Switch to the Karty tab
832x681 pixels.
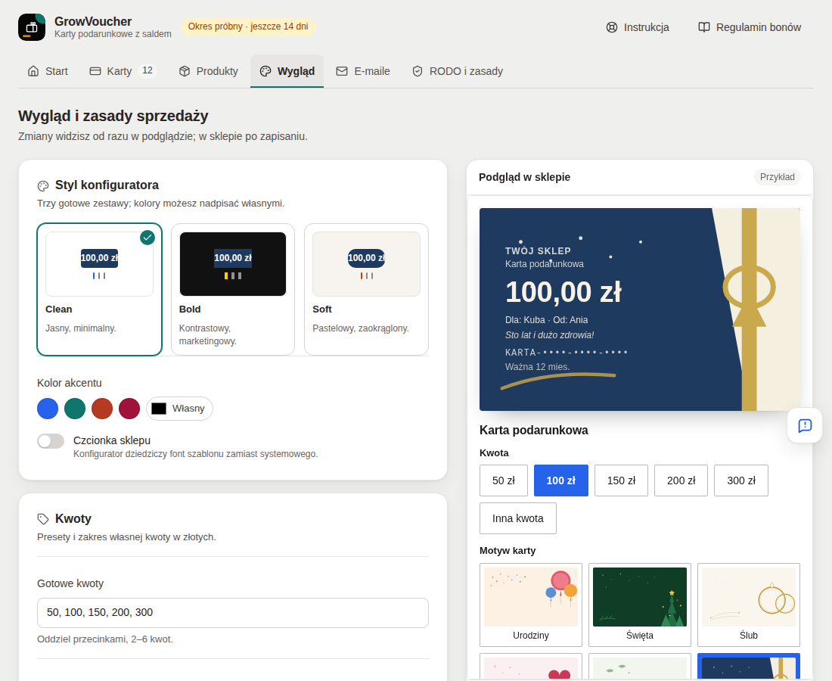123,71
